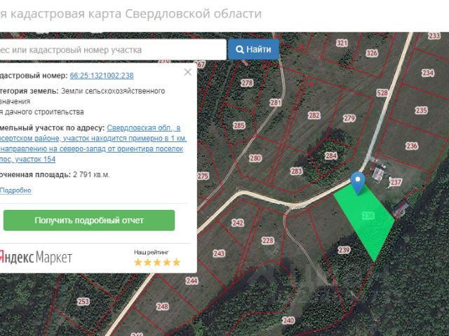Click parcel 228 on the map
The width and height of the screenshot is (449, 336).
[268, 240]
